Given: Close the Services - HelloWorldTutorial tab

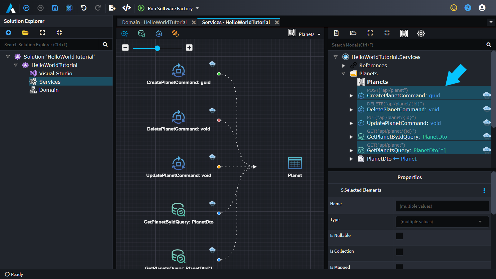Looking at the screenshot, I should pyautogui.click(x=277, y=22).
